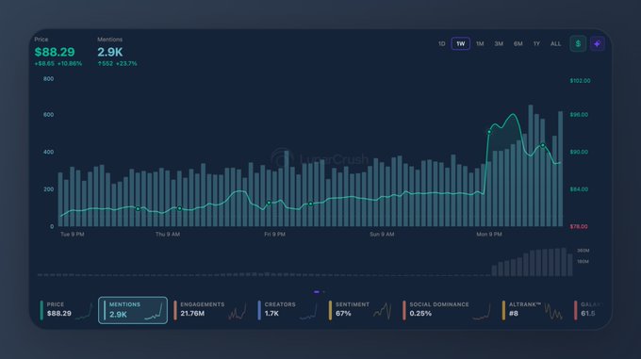Click the purple sparkle AI icon
This screenshot has height=359, width=641.
click(x=598, y=43)
